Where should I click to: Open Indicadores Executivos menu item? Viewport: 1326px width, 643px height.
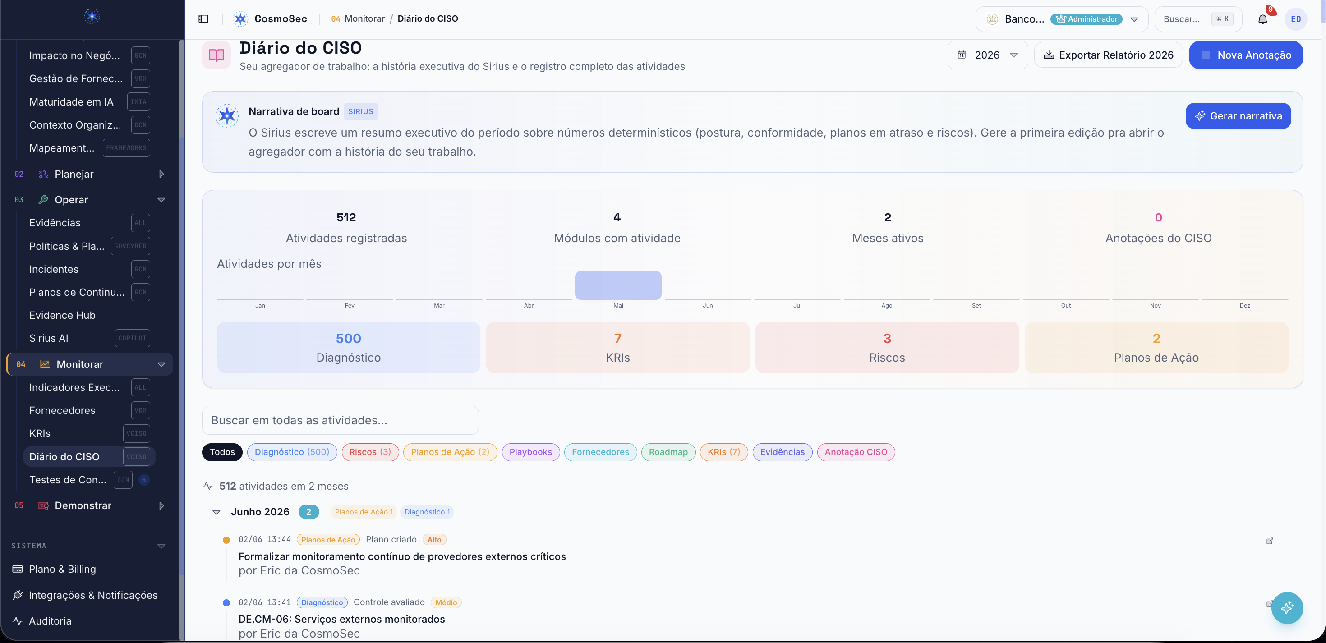click(x=74, y=387)
